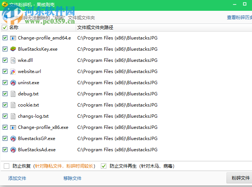This screenshot has height=187, width=252.
Task: Select the Change-profile_amd64.e file name
Action: [x=44, y=38]
